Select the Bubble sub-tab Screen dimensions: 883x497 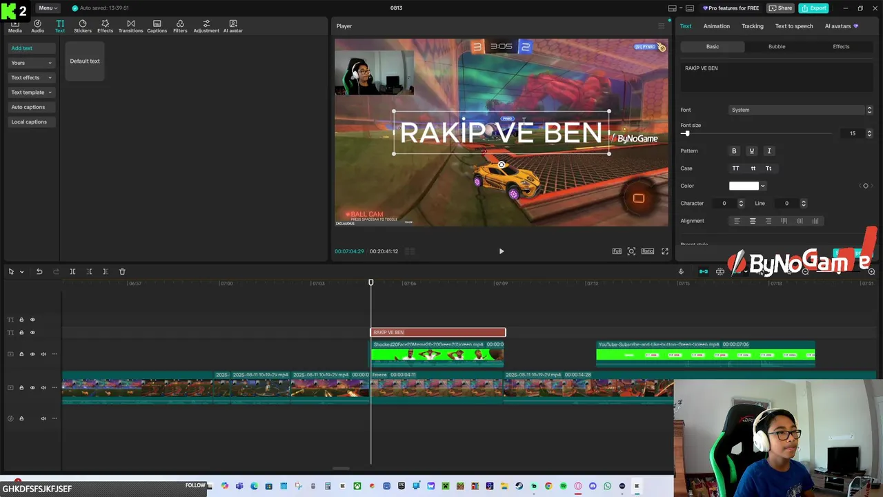click(777, 46)
